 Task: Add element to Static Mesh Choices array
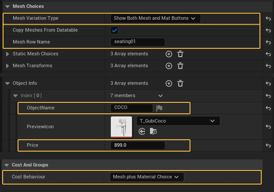pyautogui.click(x=168, y=54)
